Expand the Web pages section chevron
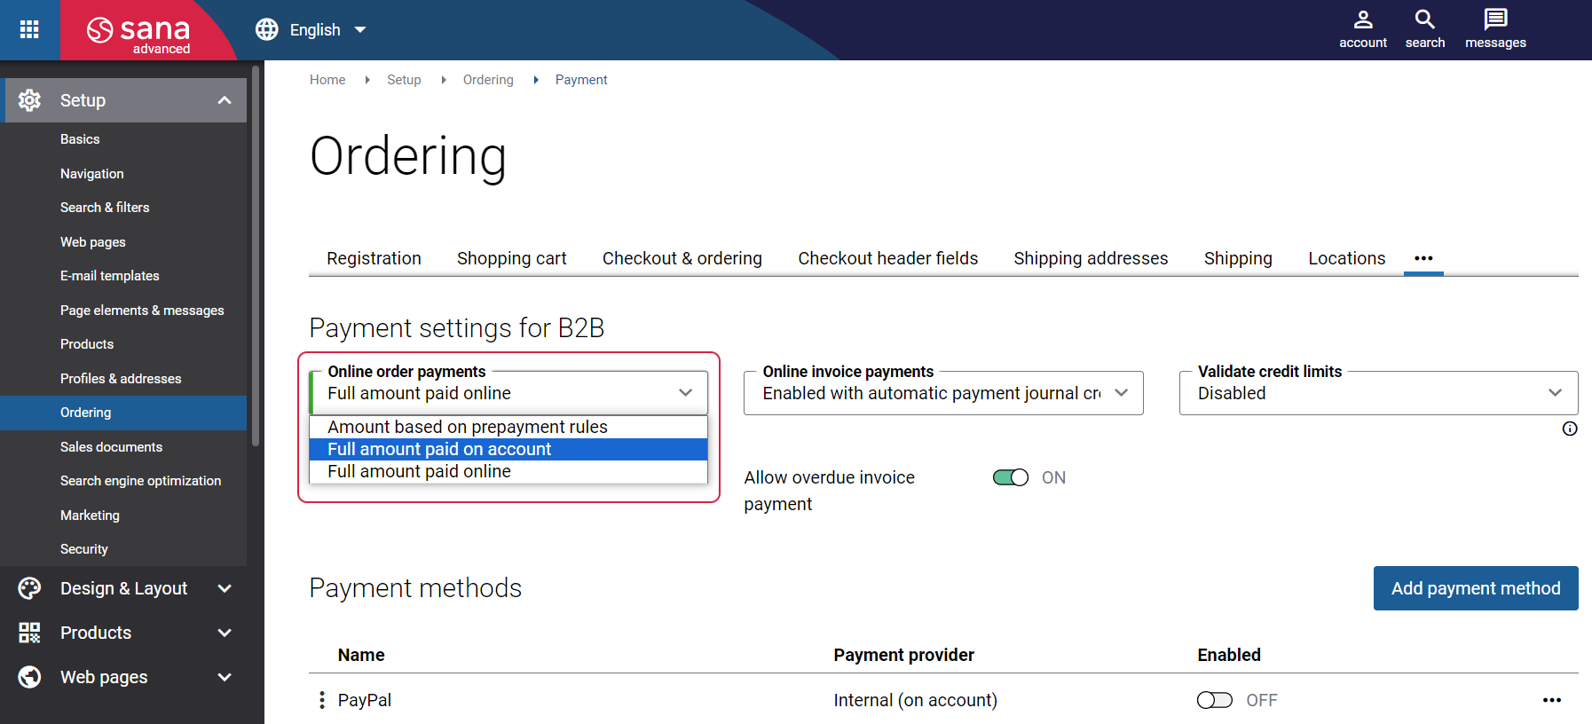Screen dimensions: 1592x724 point(225,677)
